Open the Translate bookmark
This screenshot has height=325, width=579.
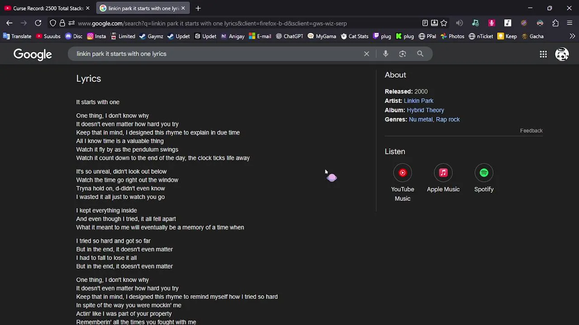coord(17,36)
